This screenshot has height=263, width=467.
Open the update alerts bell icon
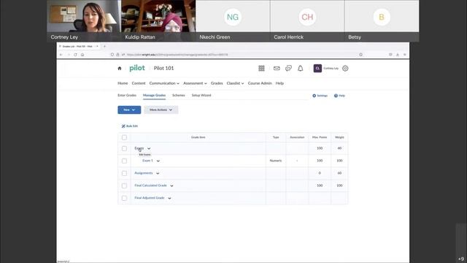(300, 68)
